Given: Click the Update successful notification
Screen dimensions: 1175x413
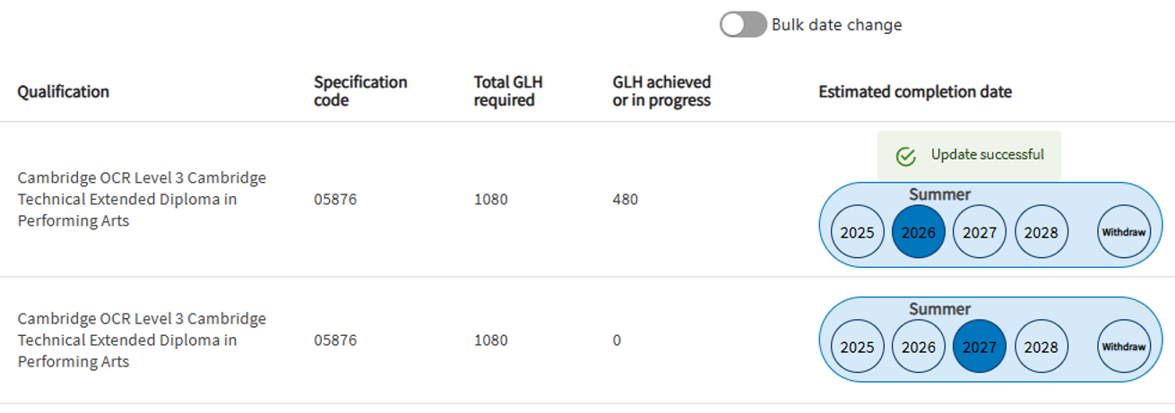Looking at the screenshot, I should pos(986,155).
